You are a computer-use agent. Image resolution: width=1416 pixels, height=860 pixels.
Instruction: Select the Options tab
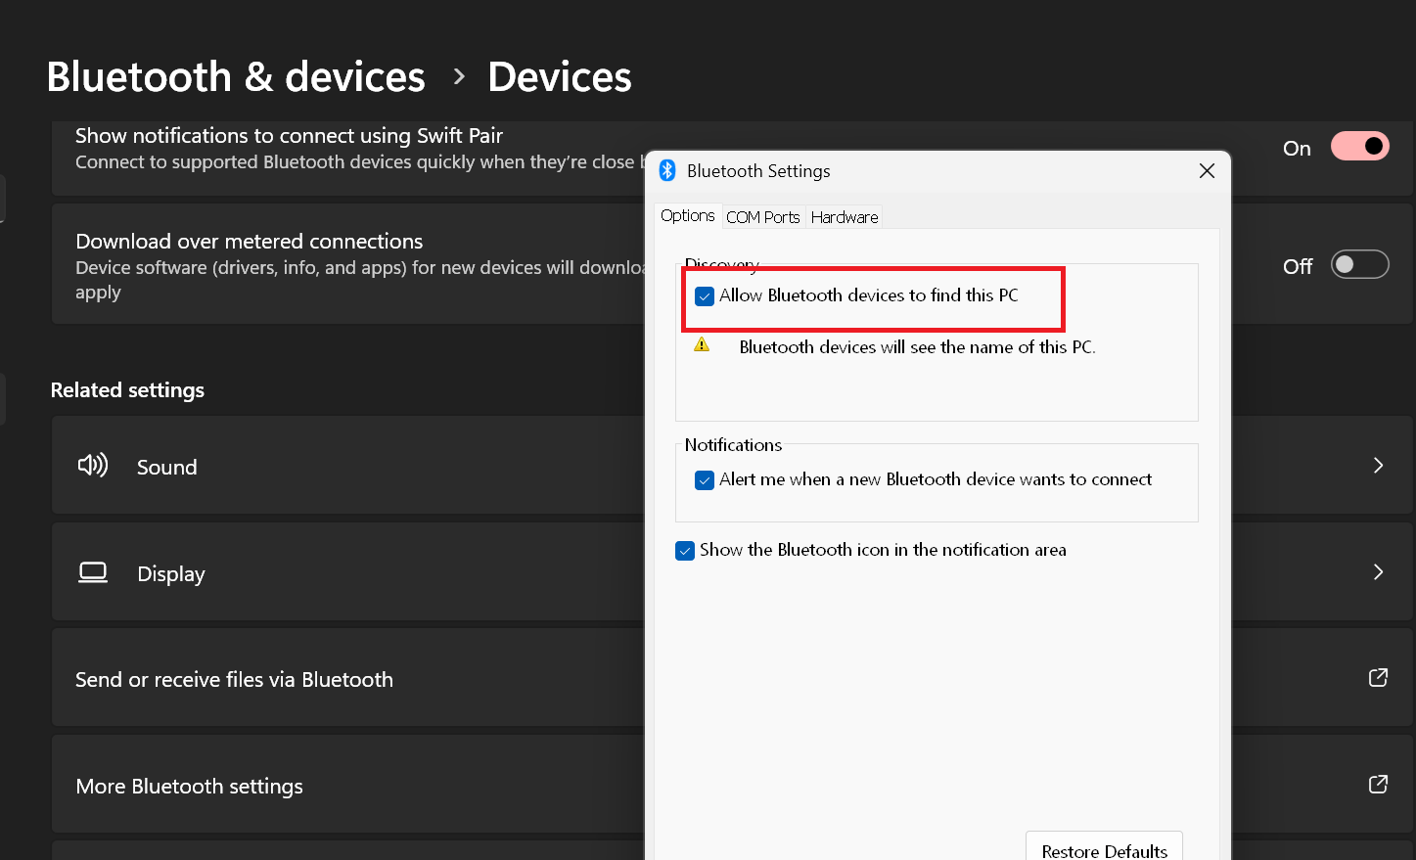688,215
